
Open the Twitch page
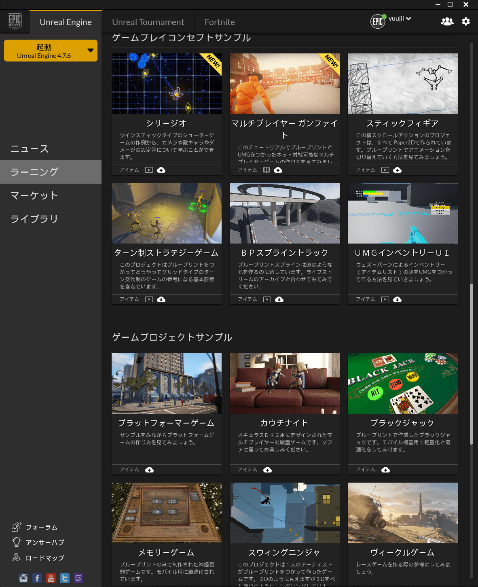(x=78, y=578)
